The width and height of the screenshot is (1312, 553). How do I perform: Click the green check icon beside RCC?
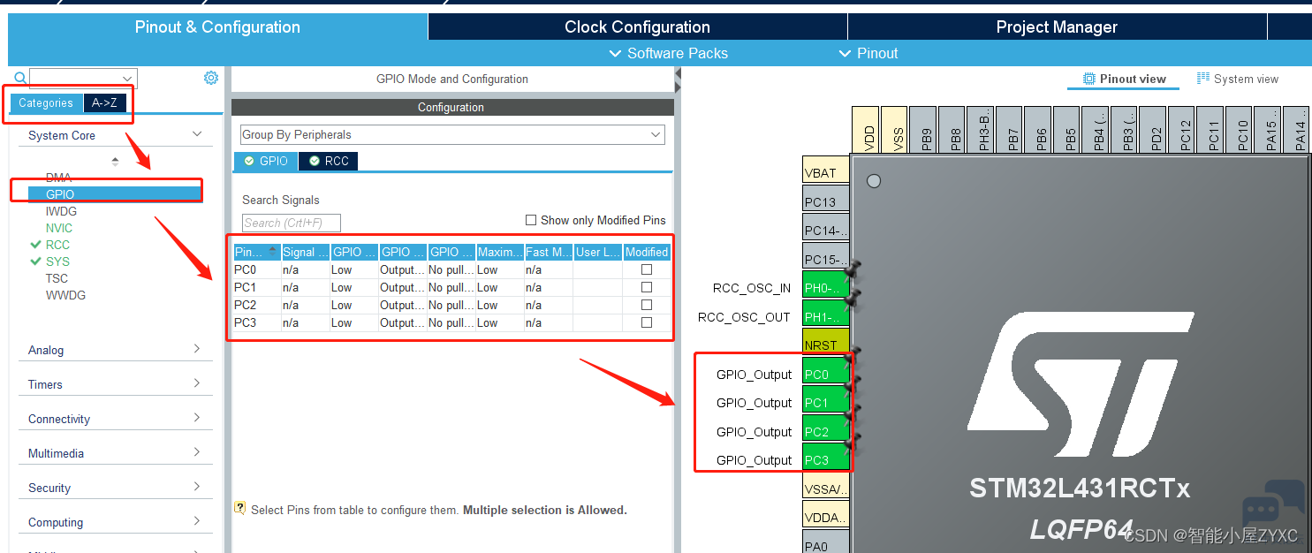[x=35, y=245]
